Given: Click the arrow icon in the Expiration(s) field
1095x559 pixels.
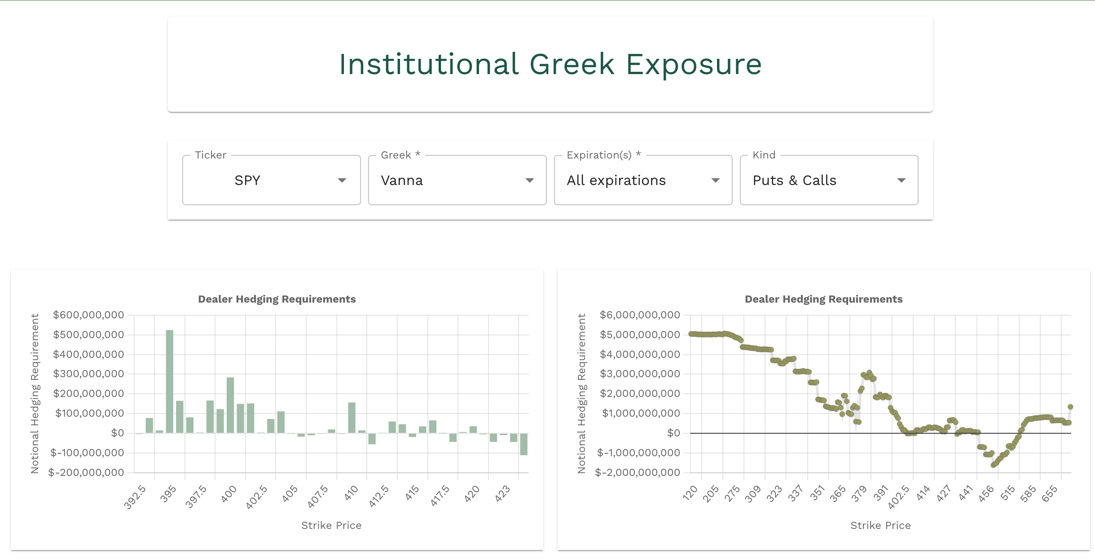Looking at the screenshot, I should coord(716,180).
